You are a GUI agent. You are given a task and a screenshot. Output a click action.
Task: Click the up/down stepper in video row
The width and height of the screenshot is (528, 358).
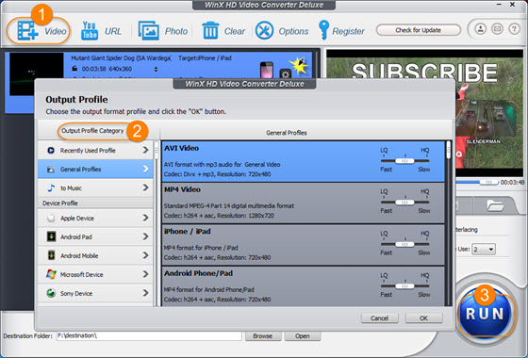[x=156, y=69]
